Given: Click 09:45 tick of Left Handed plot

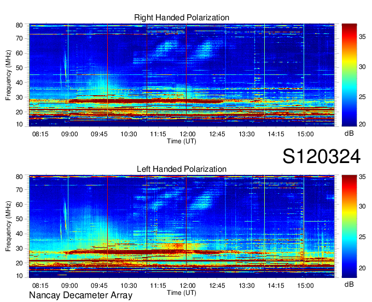Looking at the screenshot, I should pyautogui.click(x=99, y=286).
